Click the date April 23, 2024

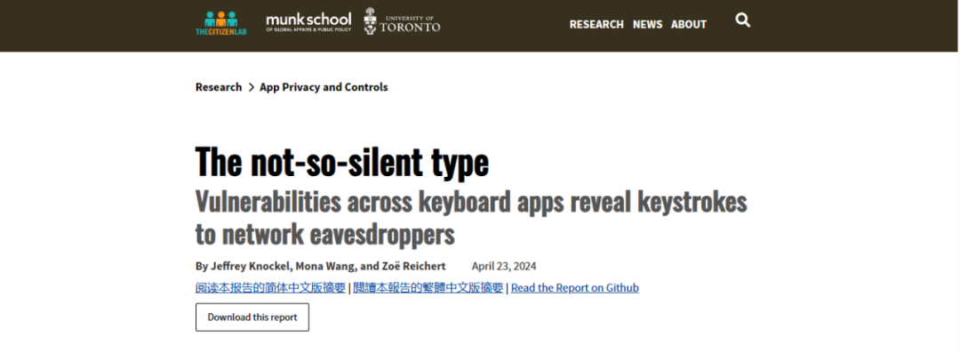(x=504, y=266)
